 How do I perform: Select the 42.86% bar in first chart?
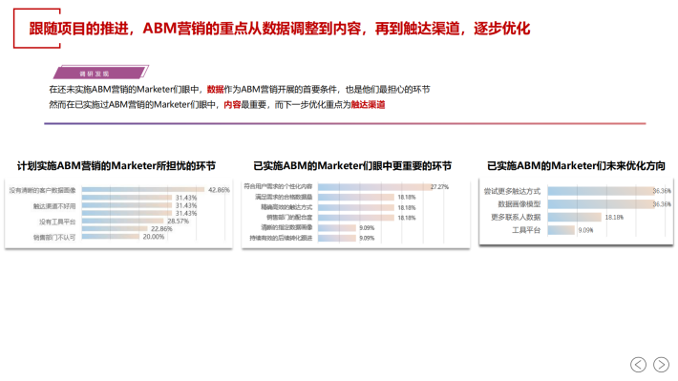click(143, 189)
